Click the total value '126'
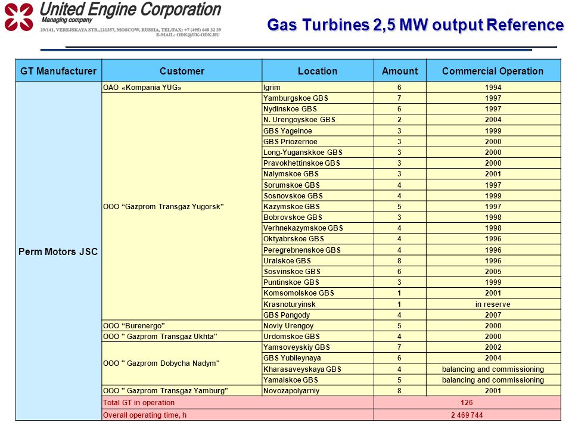The height and width of the screenshot is (429, 572). tap(467, 402)
